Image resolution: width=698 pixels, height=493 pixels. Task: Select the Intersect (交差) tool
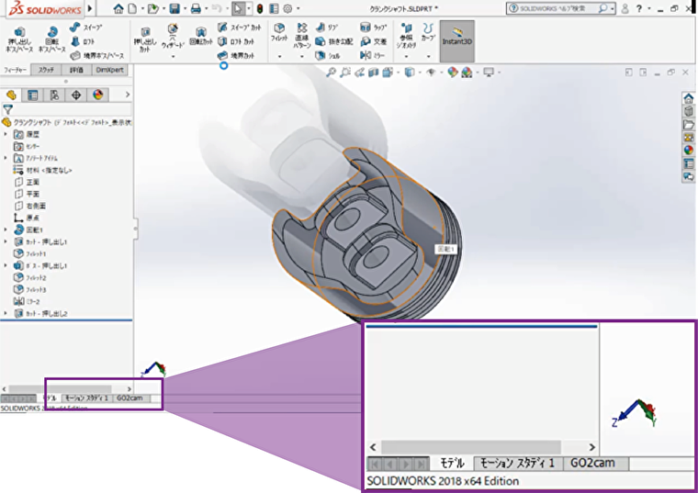[373, 41]
